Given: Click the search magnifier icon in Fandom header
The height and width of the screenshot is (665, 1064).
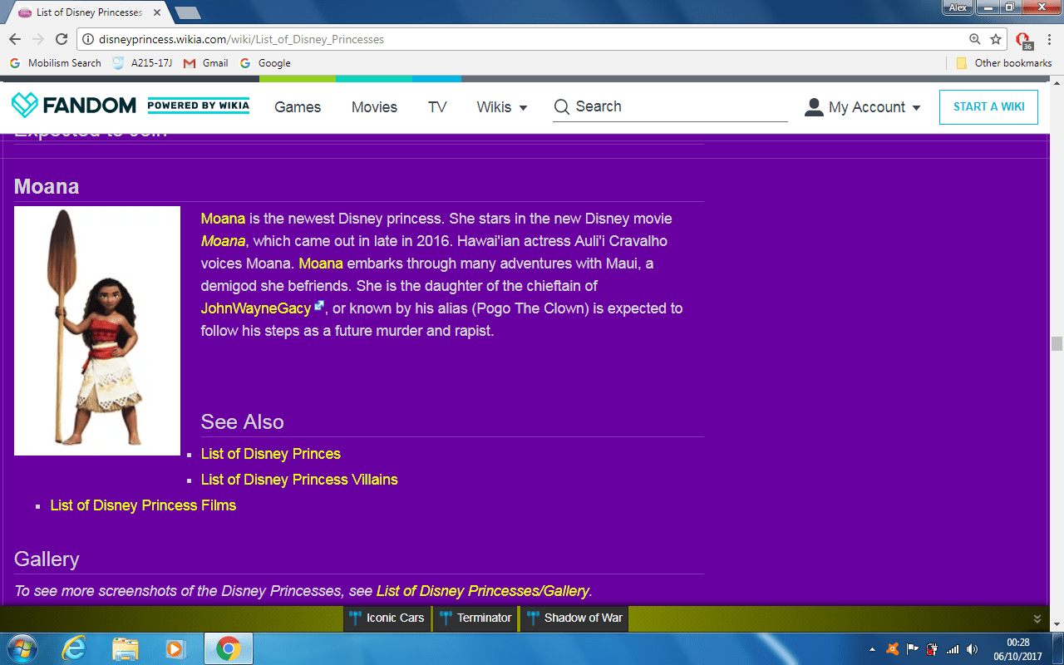Looking at the screenshot, I should (x=562, y=106).
